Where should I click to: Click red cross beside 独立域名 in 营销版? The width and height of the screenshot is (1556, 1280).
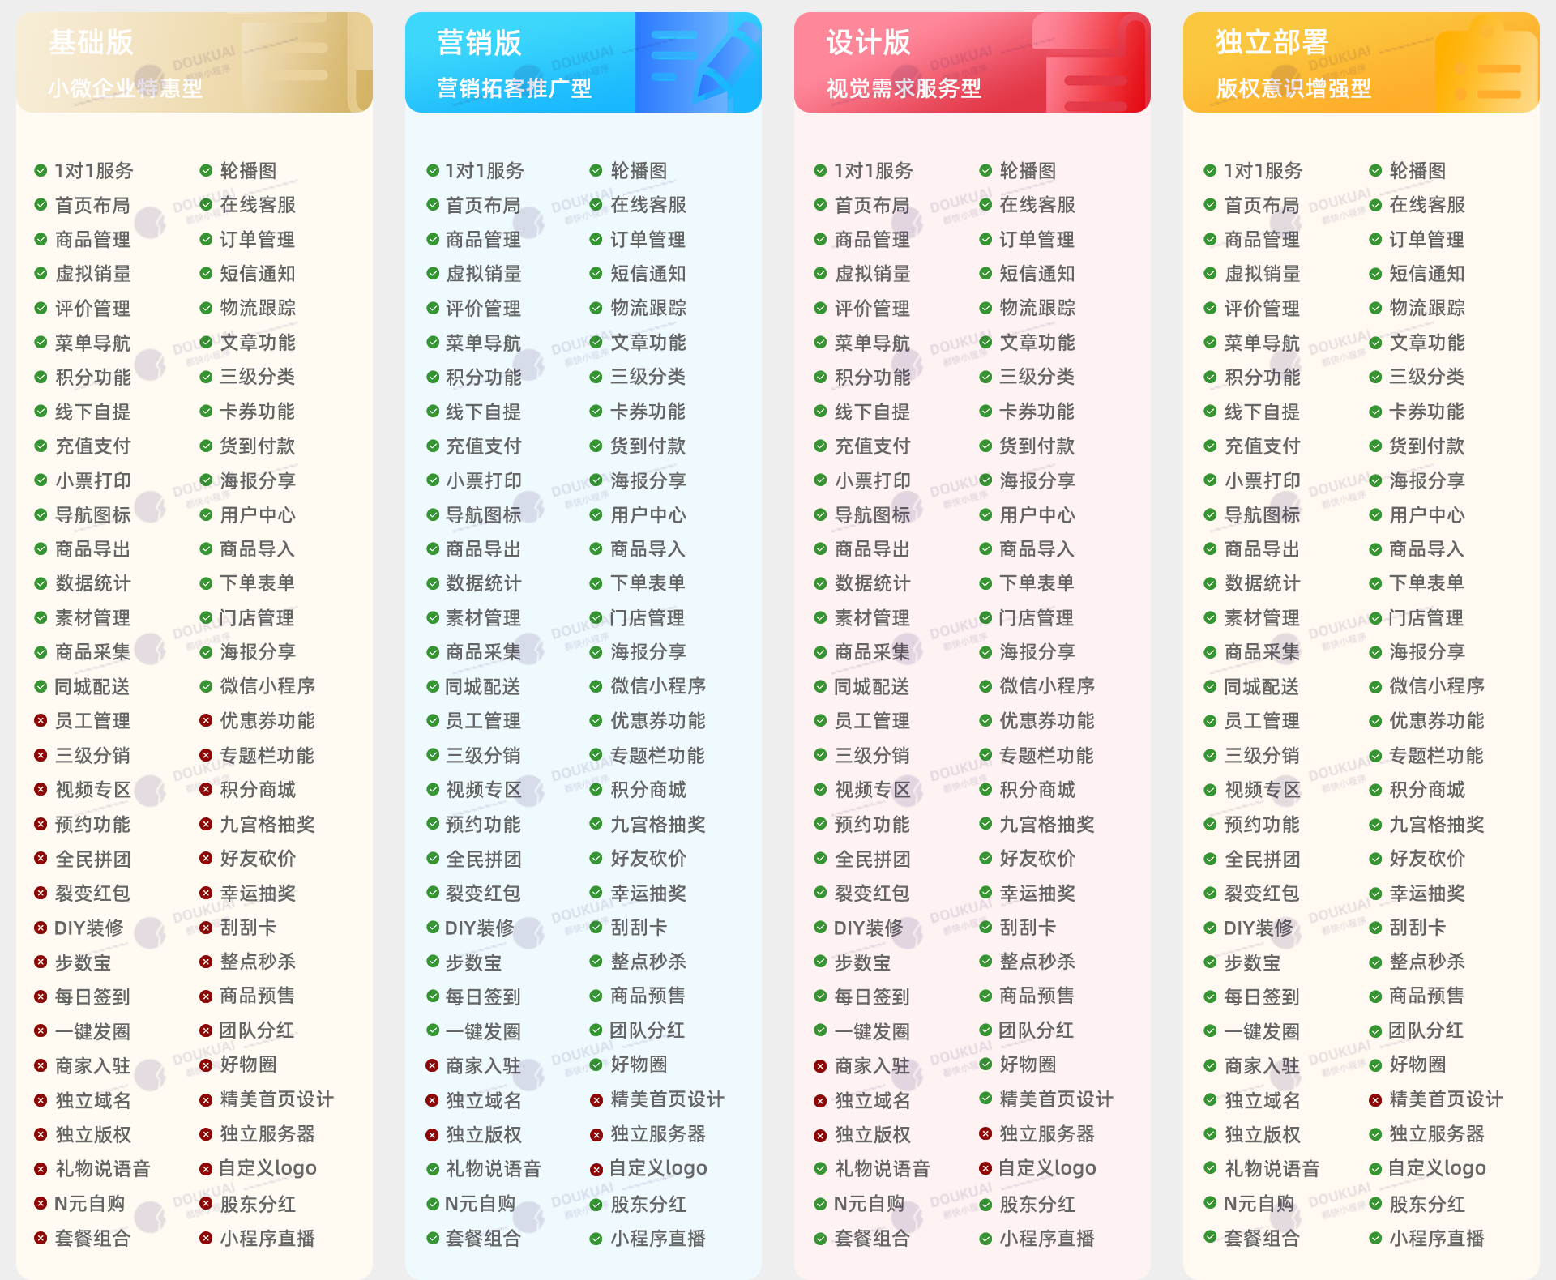(x=432, y=1100)
